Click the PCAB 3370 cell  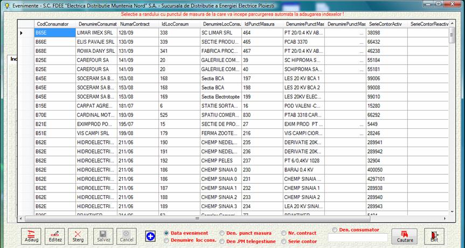tap(304, 42)
